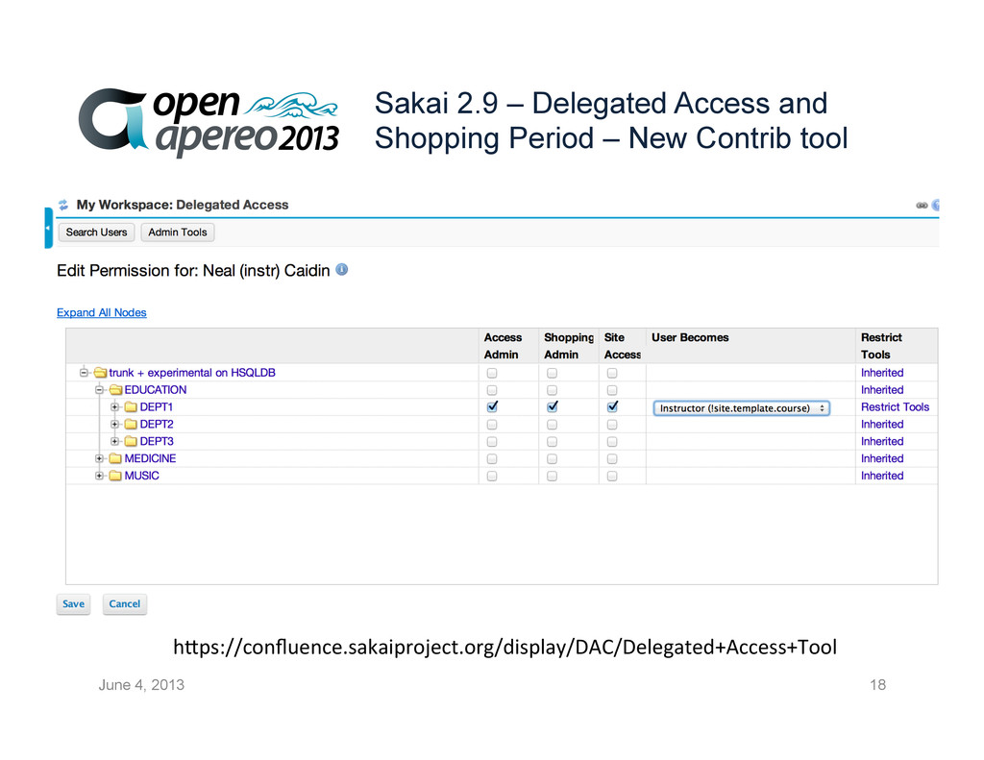Click the Expand All Nodes link
This screenshot has width=984, height=760.
pos(102,312)
